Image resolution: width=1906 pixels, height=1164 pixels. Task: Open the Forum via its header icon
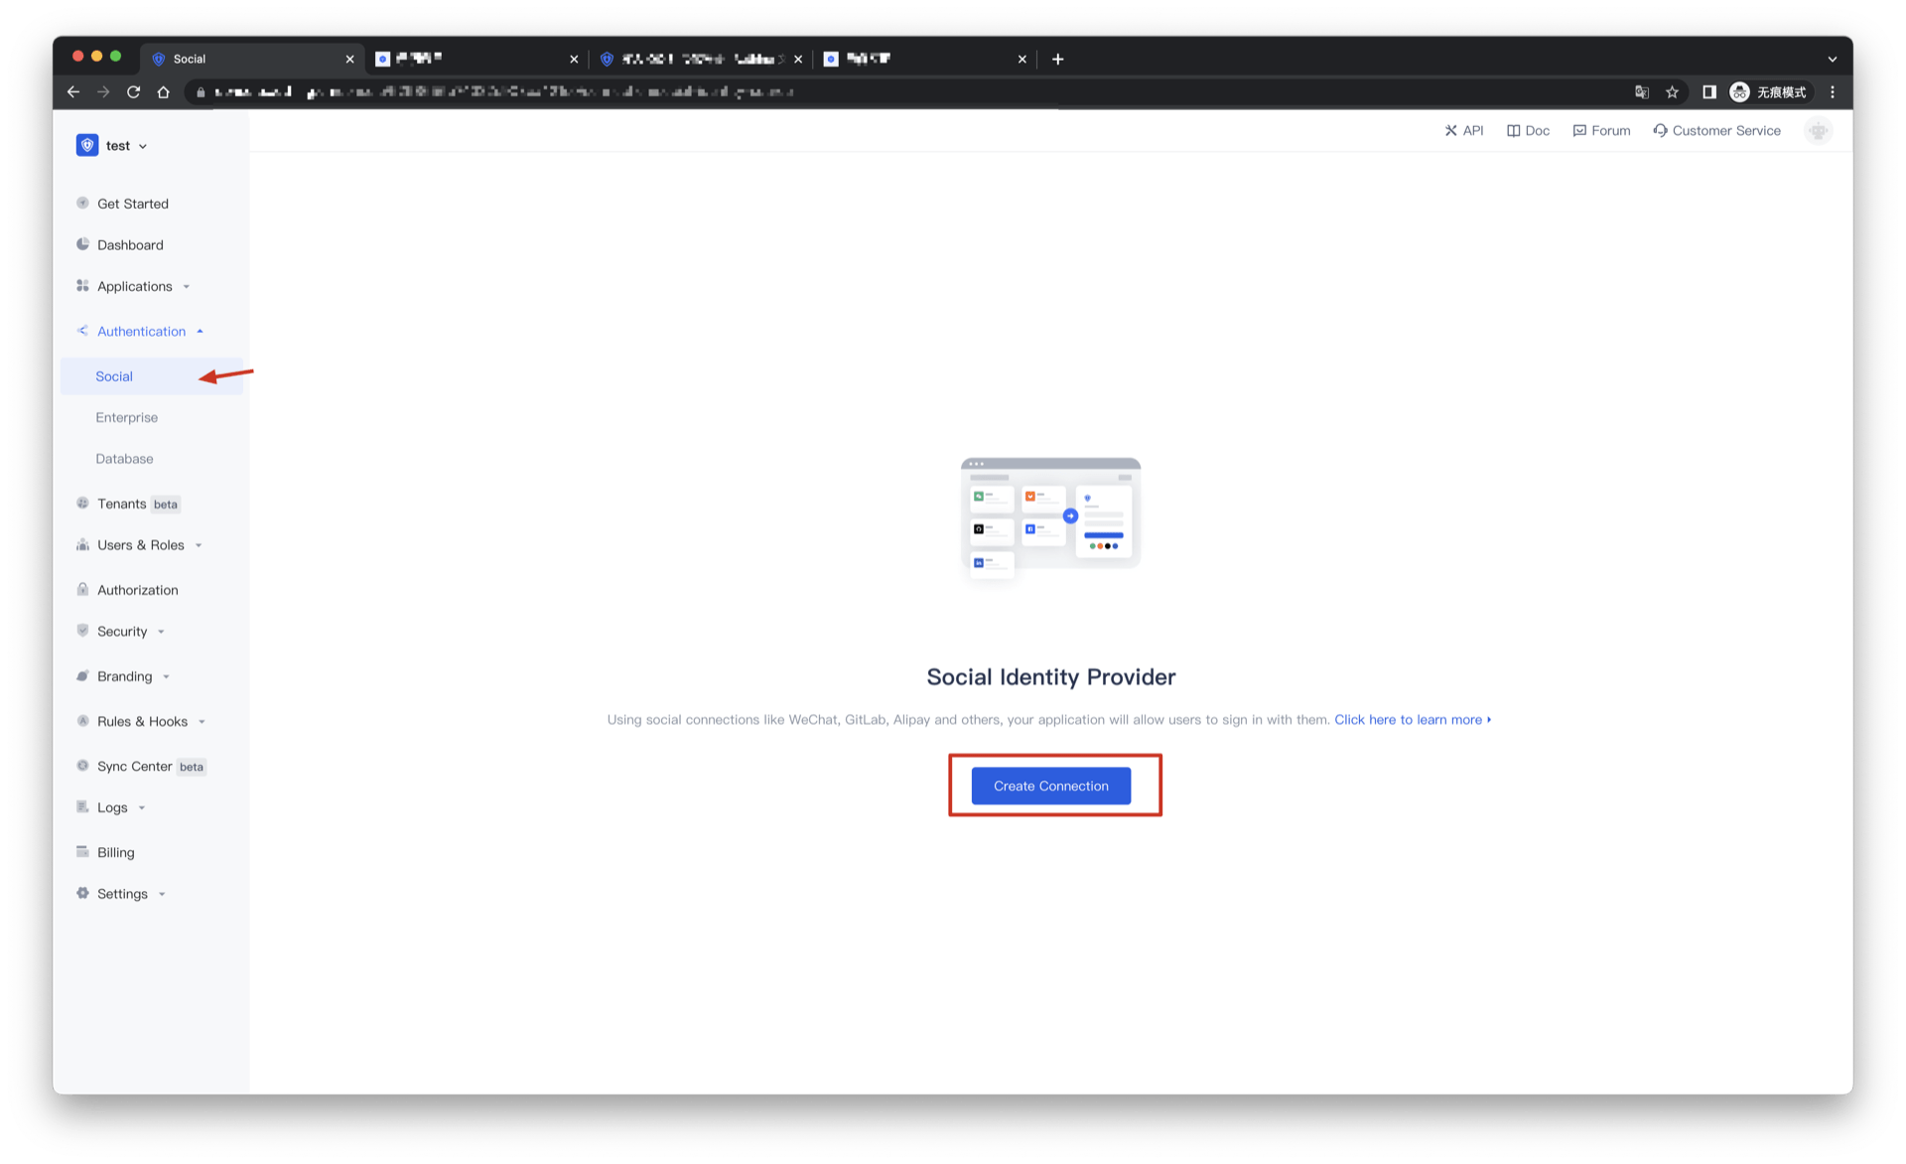point(1579,130)
